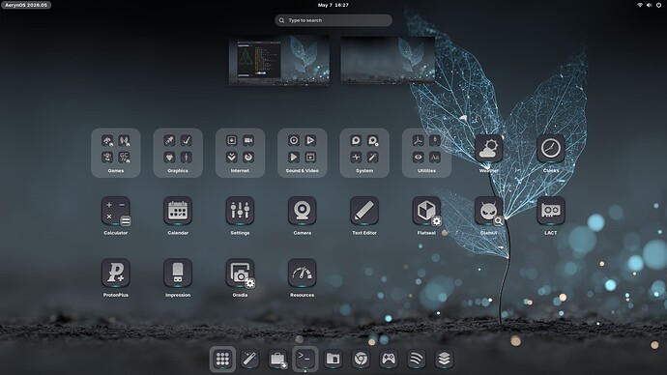Viewport: 667px width, 375px height.
Task: Open the ClamUI antivirus app
Action: tap(488, 211)
